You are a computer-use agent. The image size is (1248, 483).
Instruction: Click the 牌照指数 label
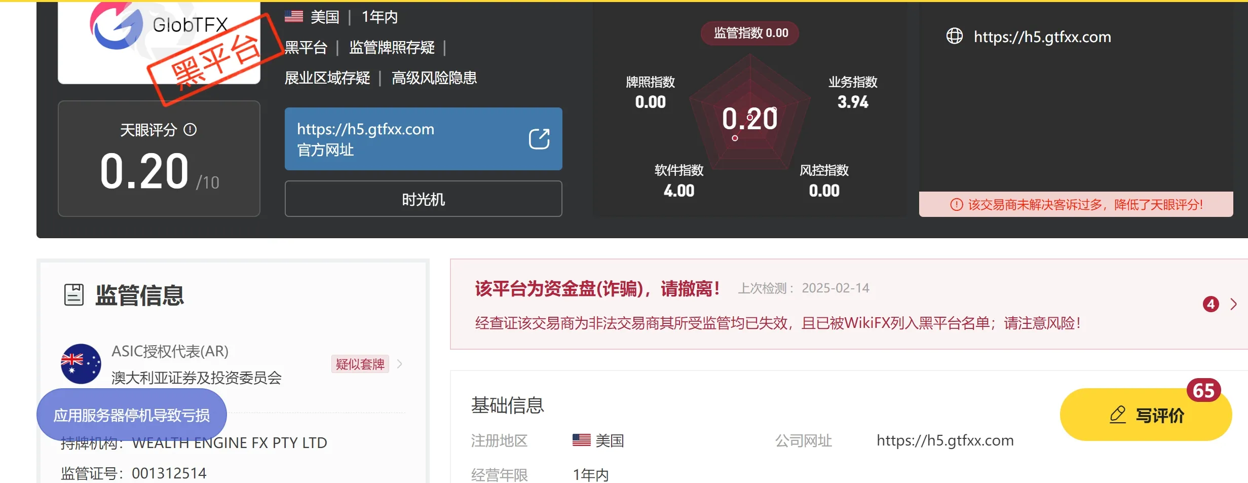(651, 82)
